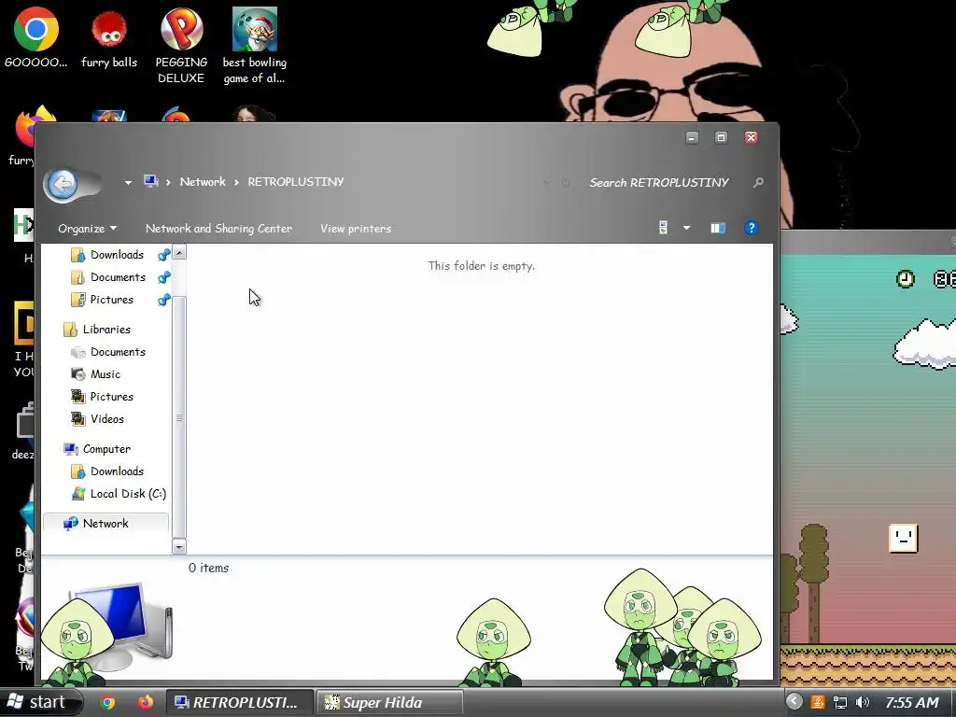The image size is (956, 717).
Task: Click the smiley block in Super Hilda window
Action: point(904,539)
